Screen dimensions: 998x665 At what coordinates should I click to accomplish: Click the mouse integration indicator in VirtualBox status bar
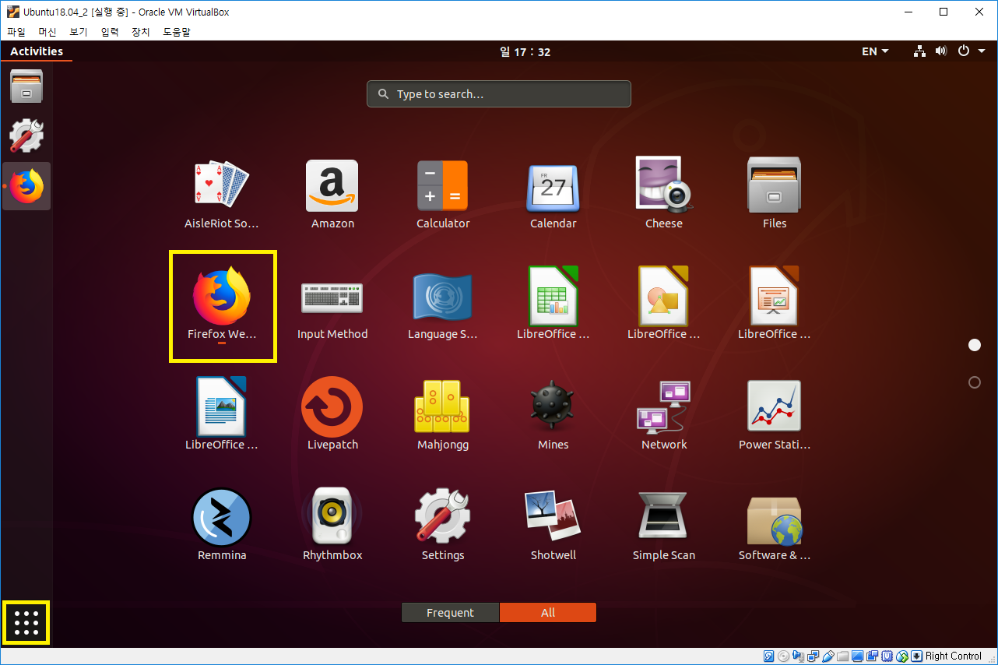(902, 656)
